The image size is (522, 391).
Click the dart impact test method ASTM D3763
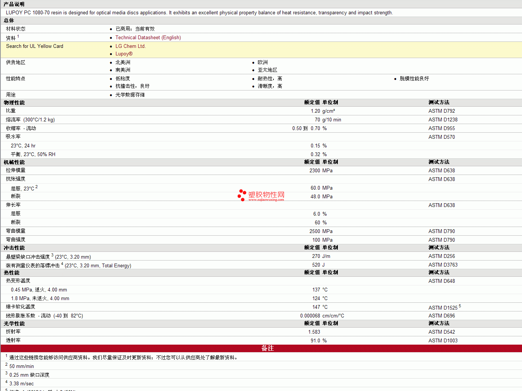443,265
